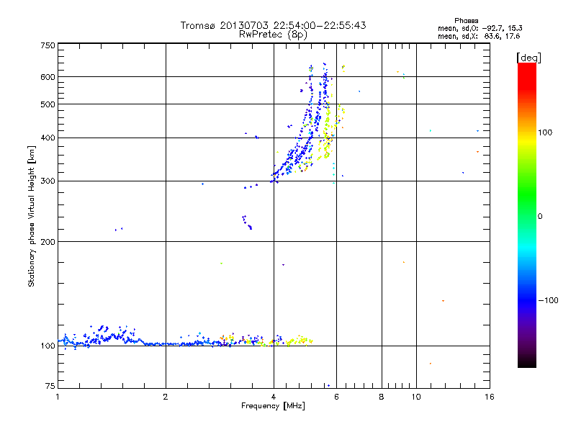
Task: Click the x-axis tick label "16"
Action: pyautogui.click(x=490, y=397)
